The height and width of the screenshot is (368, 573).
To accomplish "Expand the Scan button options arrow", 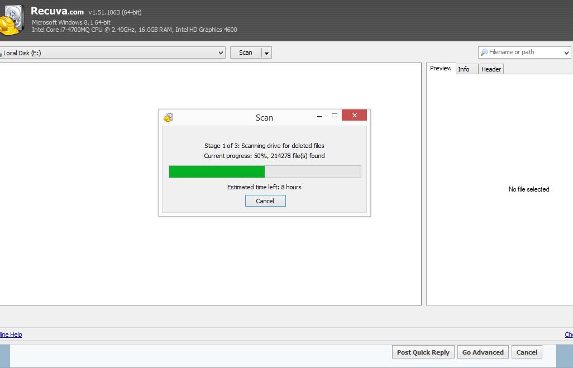I will (267, 53).
